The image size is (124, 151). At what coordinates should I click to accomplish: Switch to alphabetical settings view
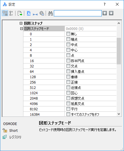pos(11,13)
